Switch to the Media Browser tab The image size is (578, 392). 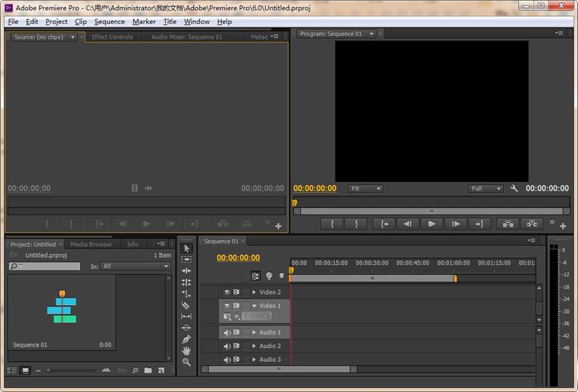click(91, 244)
